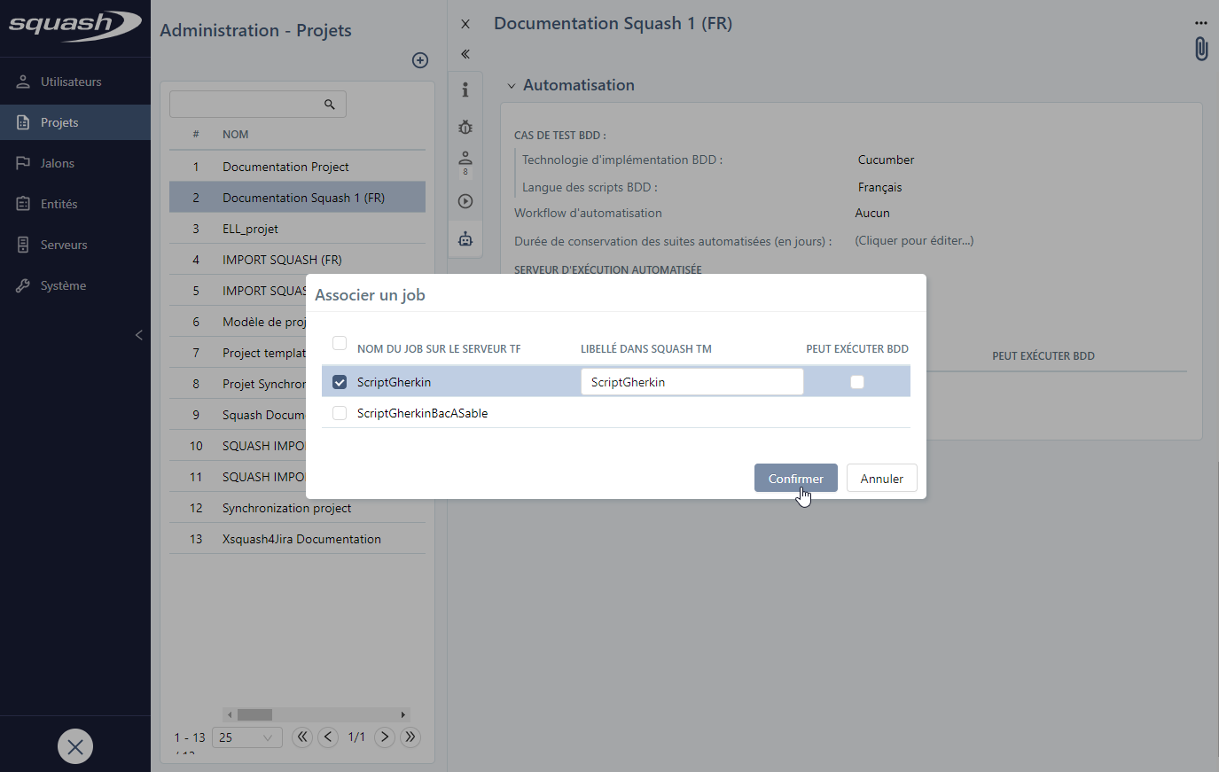Click the Confirmer button
1219x772 pixels.
coord(795,479)
